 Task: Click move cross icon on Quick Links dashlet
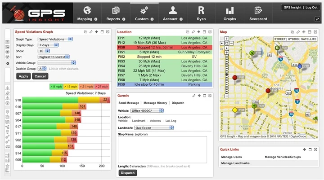tap(304, 149)
